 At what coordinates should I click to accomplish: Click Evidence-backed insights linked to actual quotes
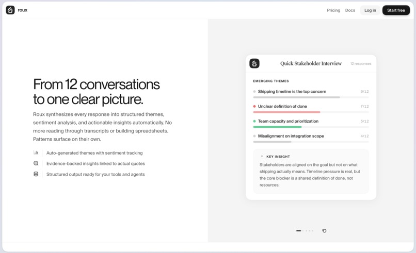coord(95,163)
